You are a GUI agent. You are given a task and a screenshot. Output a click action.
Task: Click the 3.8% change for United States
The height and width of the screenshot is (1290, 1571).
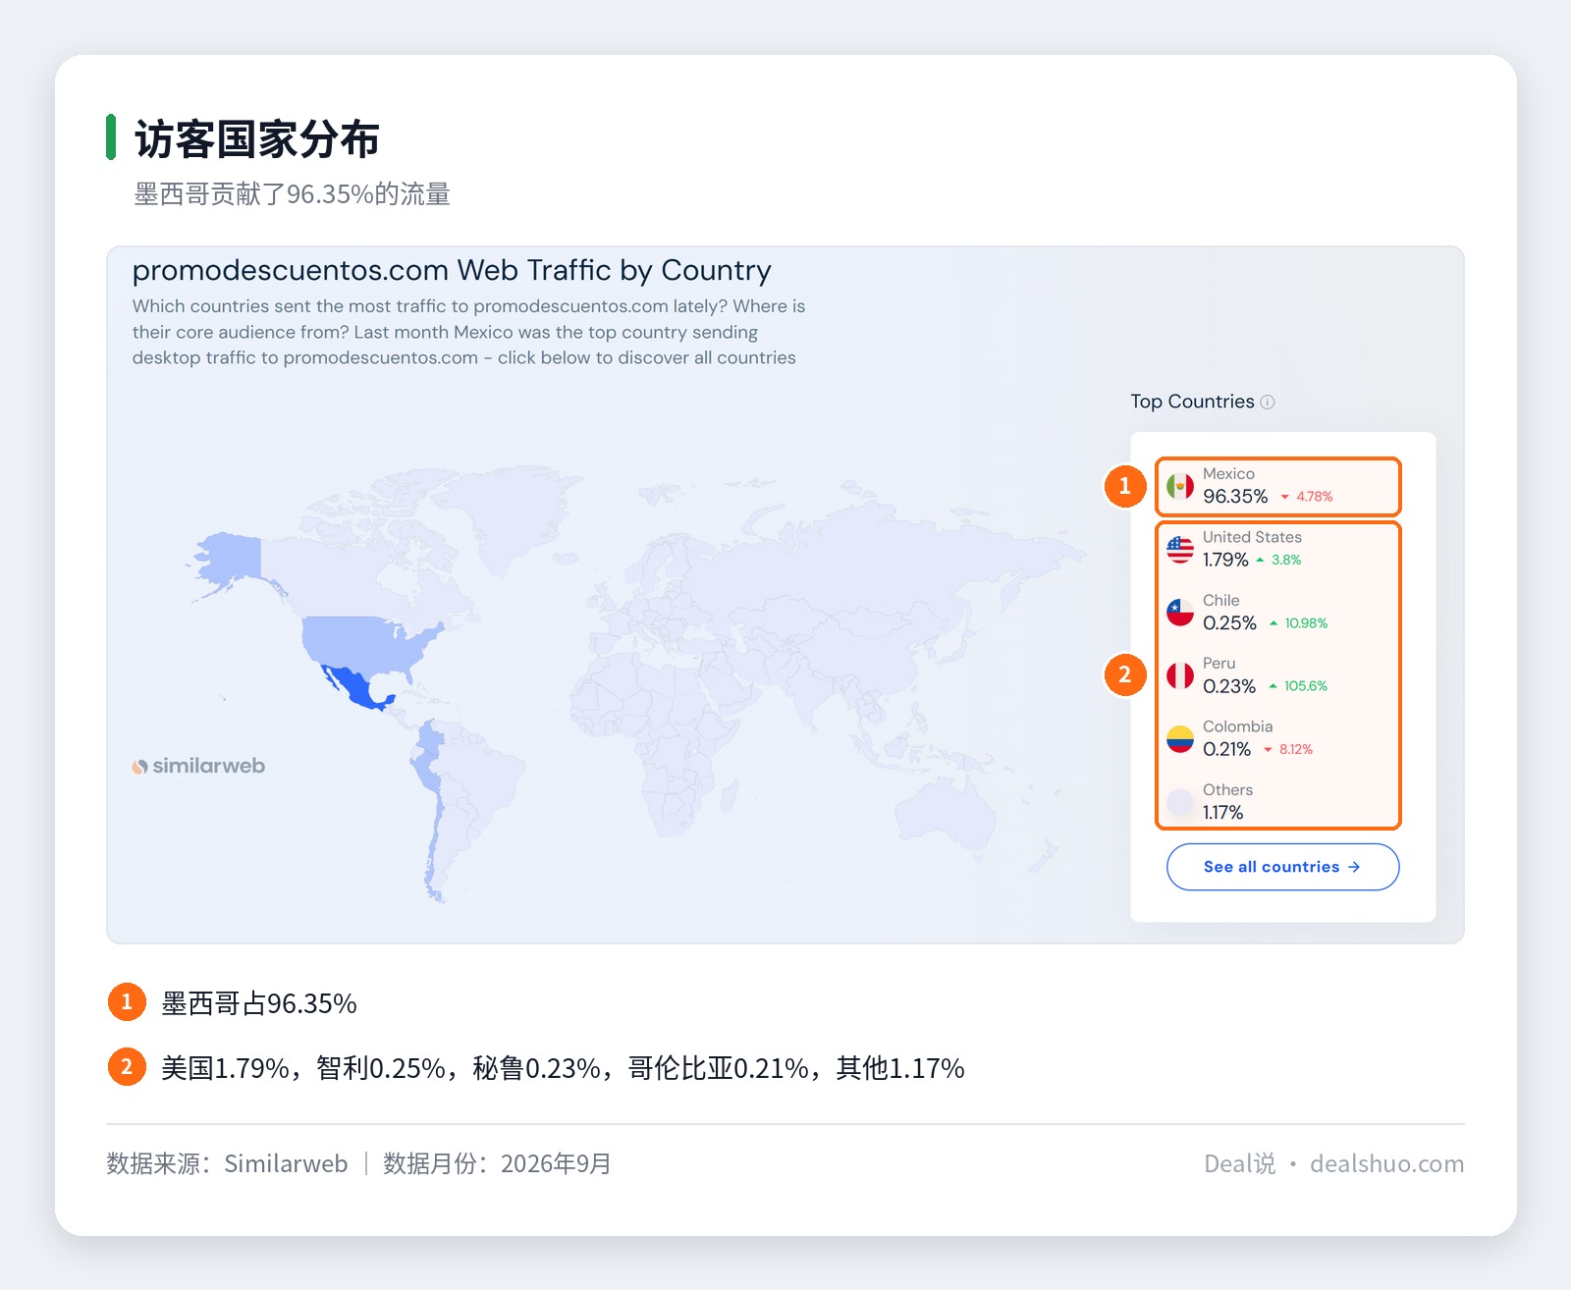1278,560
